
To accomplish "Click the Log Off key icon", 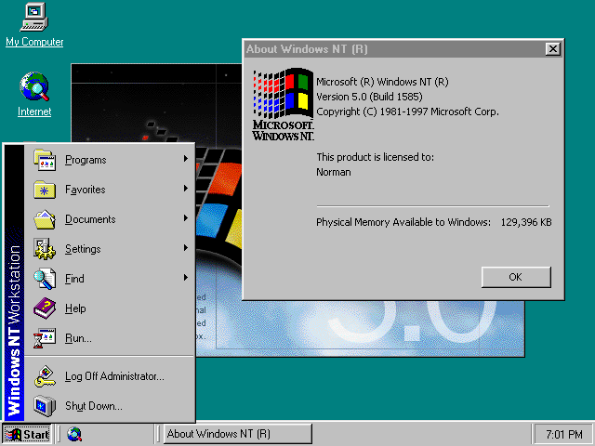I will click(x=46, y=376).
